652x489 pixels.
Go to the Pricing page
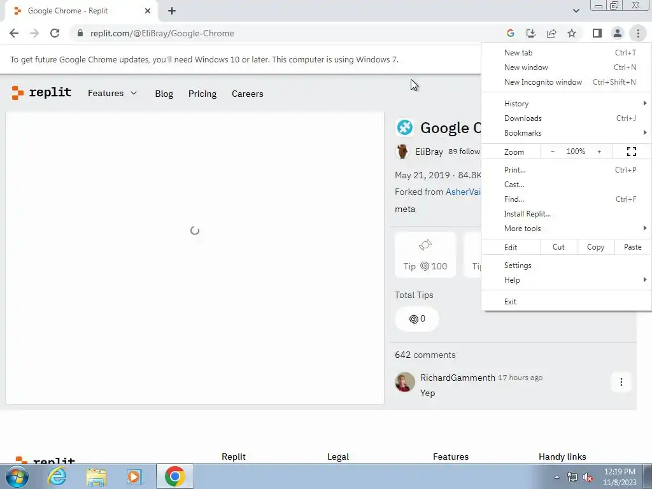(x=202, y=94)
